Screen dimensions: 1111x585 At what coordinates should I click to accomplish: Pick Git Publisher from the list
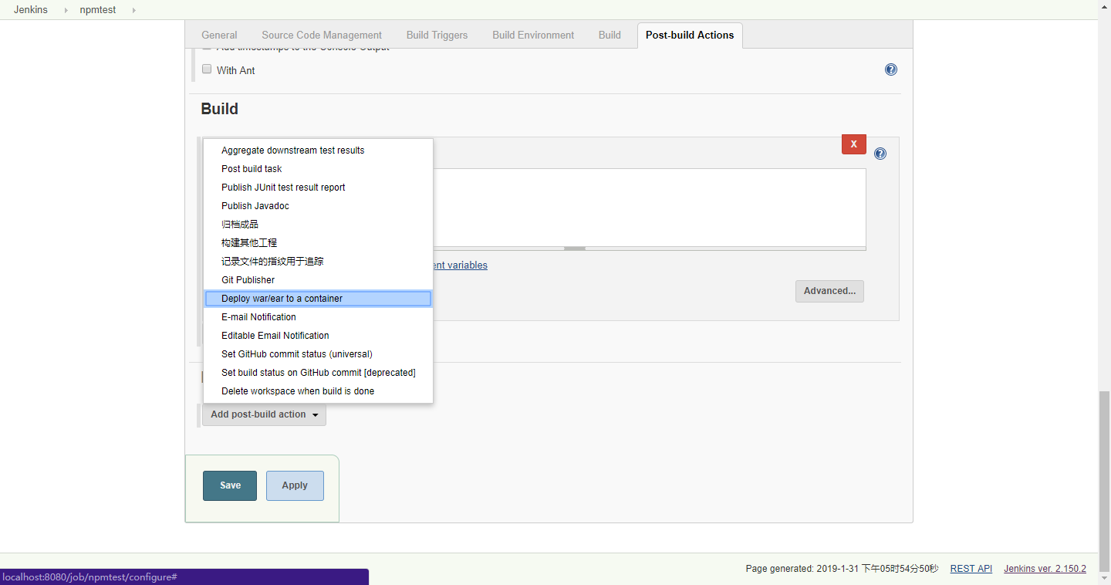point(248,280)
